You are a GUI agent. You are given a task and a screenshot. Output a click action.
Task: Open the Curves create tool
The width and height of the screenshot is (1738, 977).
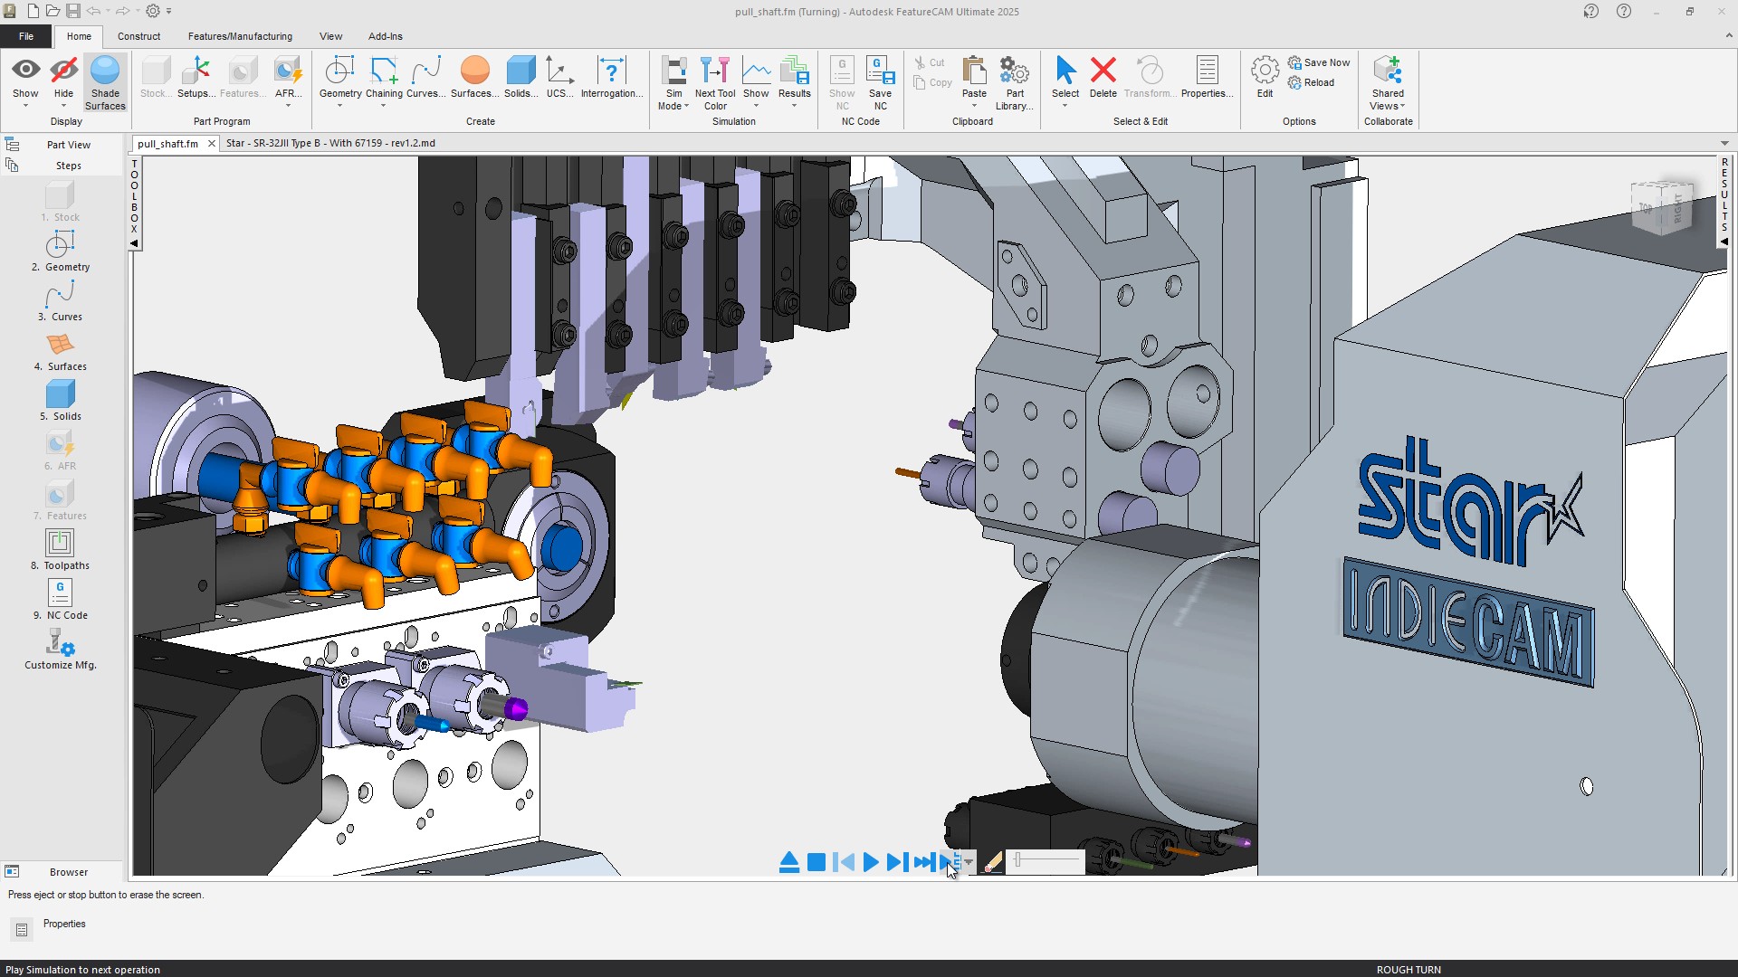pyautogui.click(x=425, y=77)
